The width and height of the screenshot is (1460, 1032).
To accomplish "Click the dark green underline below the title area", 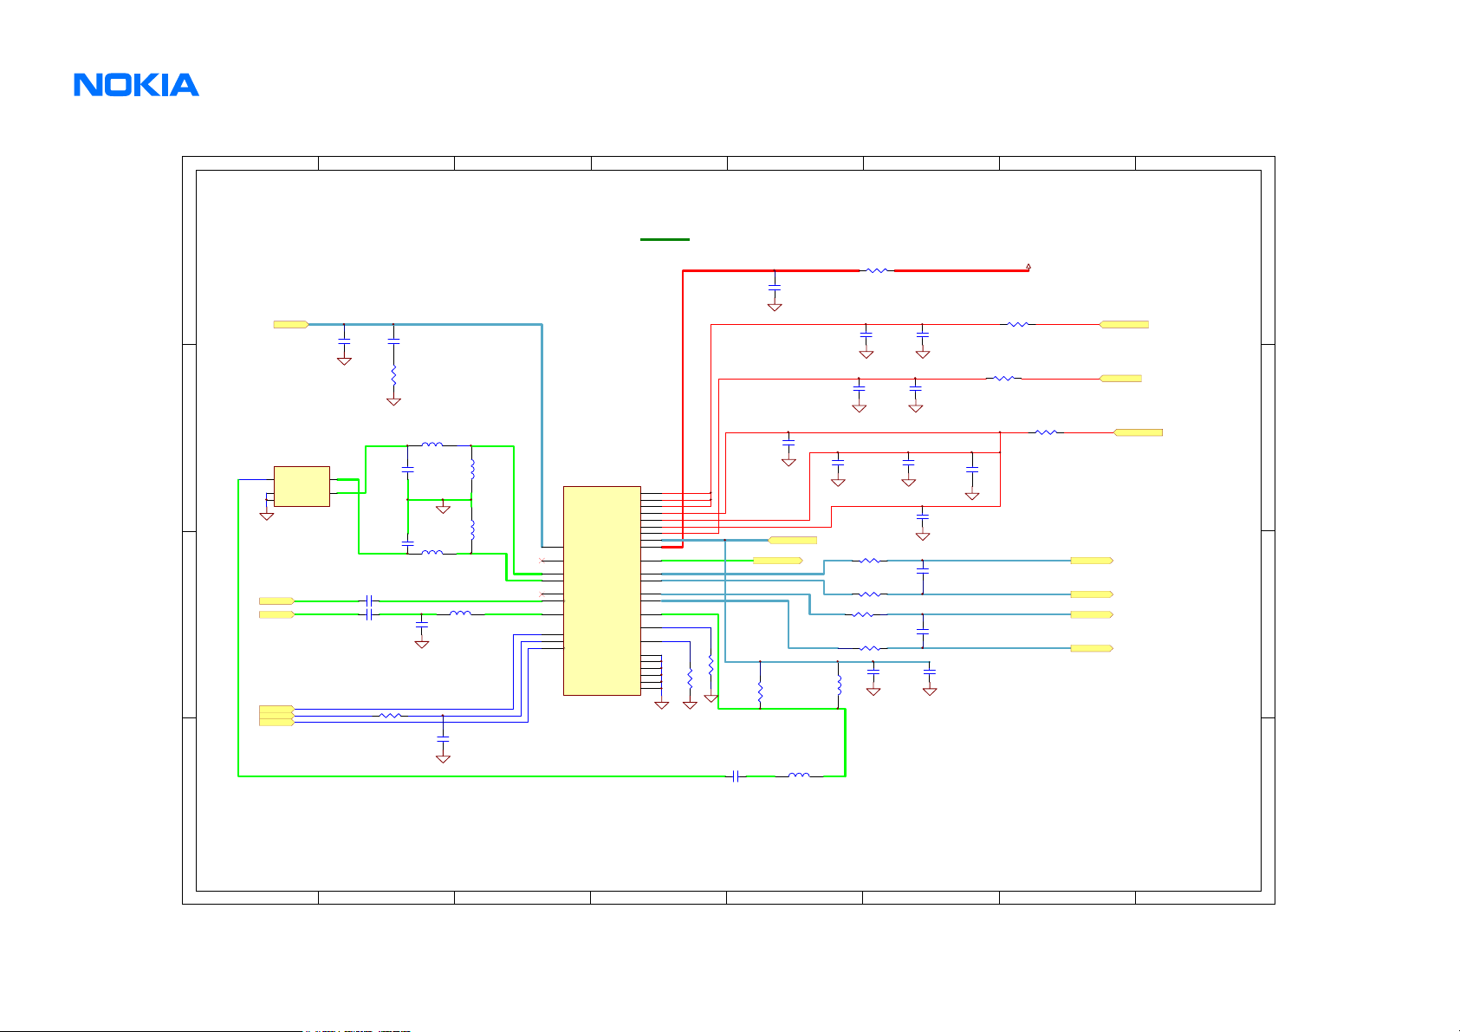I will [665, 238].
